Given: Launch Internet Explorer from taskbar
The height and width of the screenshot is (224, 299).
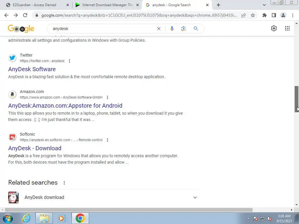Looking at the screenshot, I should coord(26,218).
